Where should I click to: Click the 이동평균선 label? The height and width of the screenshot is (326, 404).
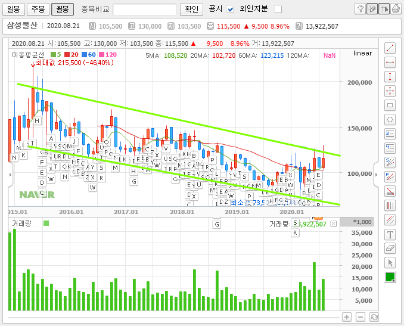pos(28,55)
